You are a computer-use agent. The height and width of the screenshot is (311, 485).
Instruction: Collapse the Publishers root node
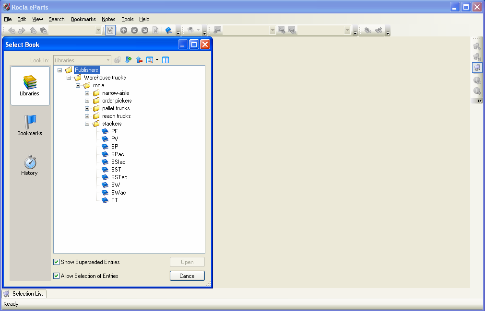coord(59,70)
